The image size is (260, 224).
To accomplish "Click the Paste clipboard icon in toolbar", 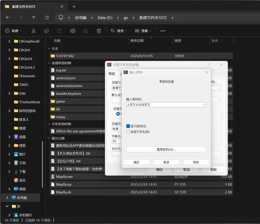I will (60, 31).
